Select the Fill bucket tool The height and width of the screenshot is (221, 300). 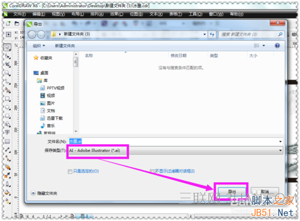click(7, 193)
